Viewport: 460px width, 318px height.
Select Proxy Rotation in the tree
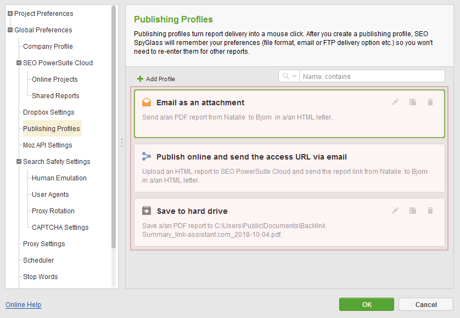coord(53,211)
